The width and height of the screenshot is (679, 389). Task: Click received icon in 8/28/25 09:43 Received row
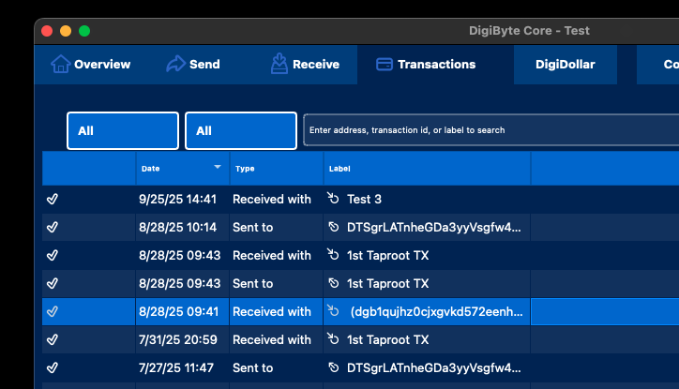[x=333, y=254]
